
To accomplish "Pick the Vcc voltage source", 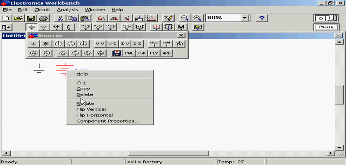I will [x=154, y=44].
